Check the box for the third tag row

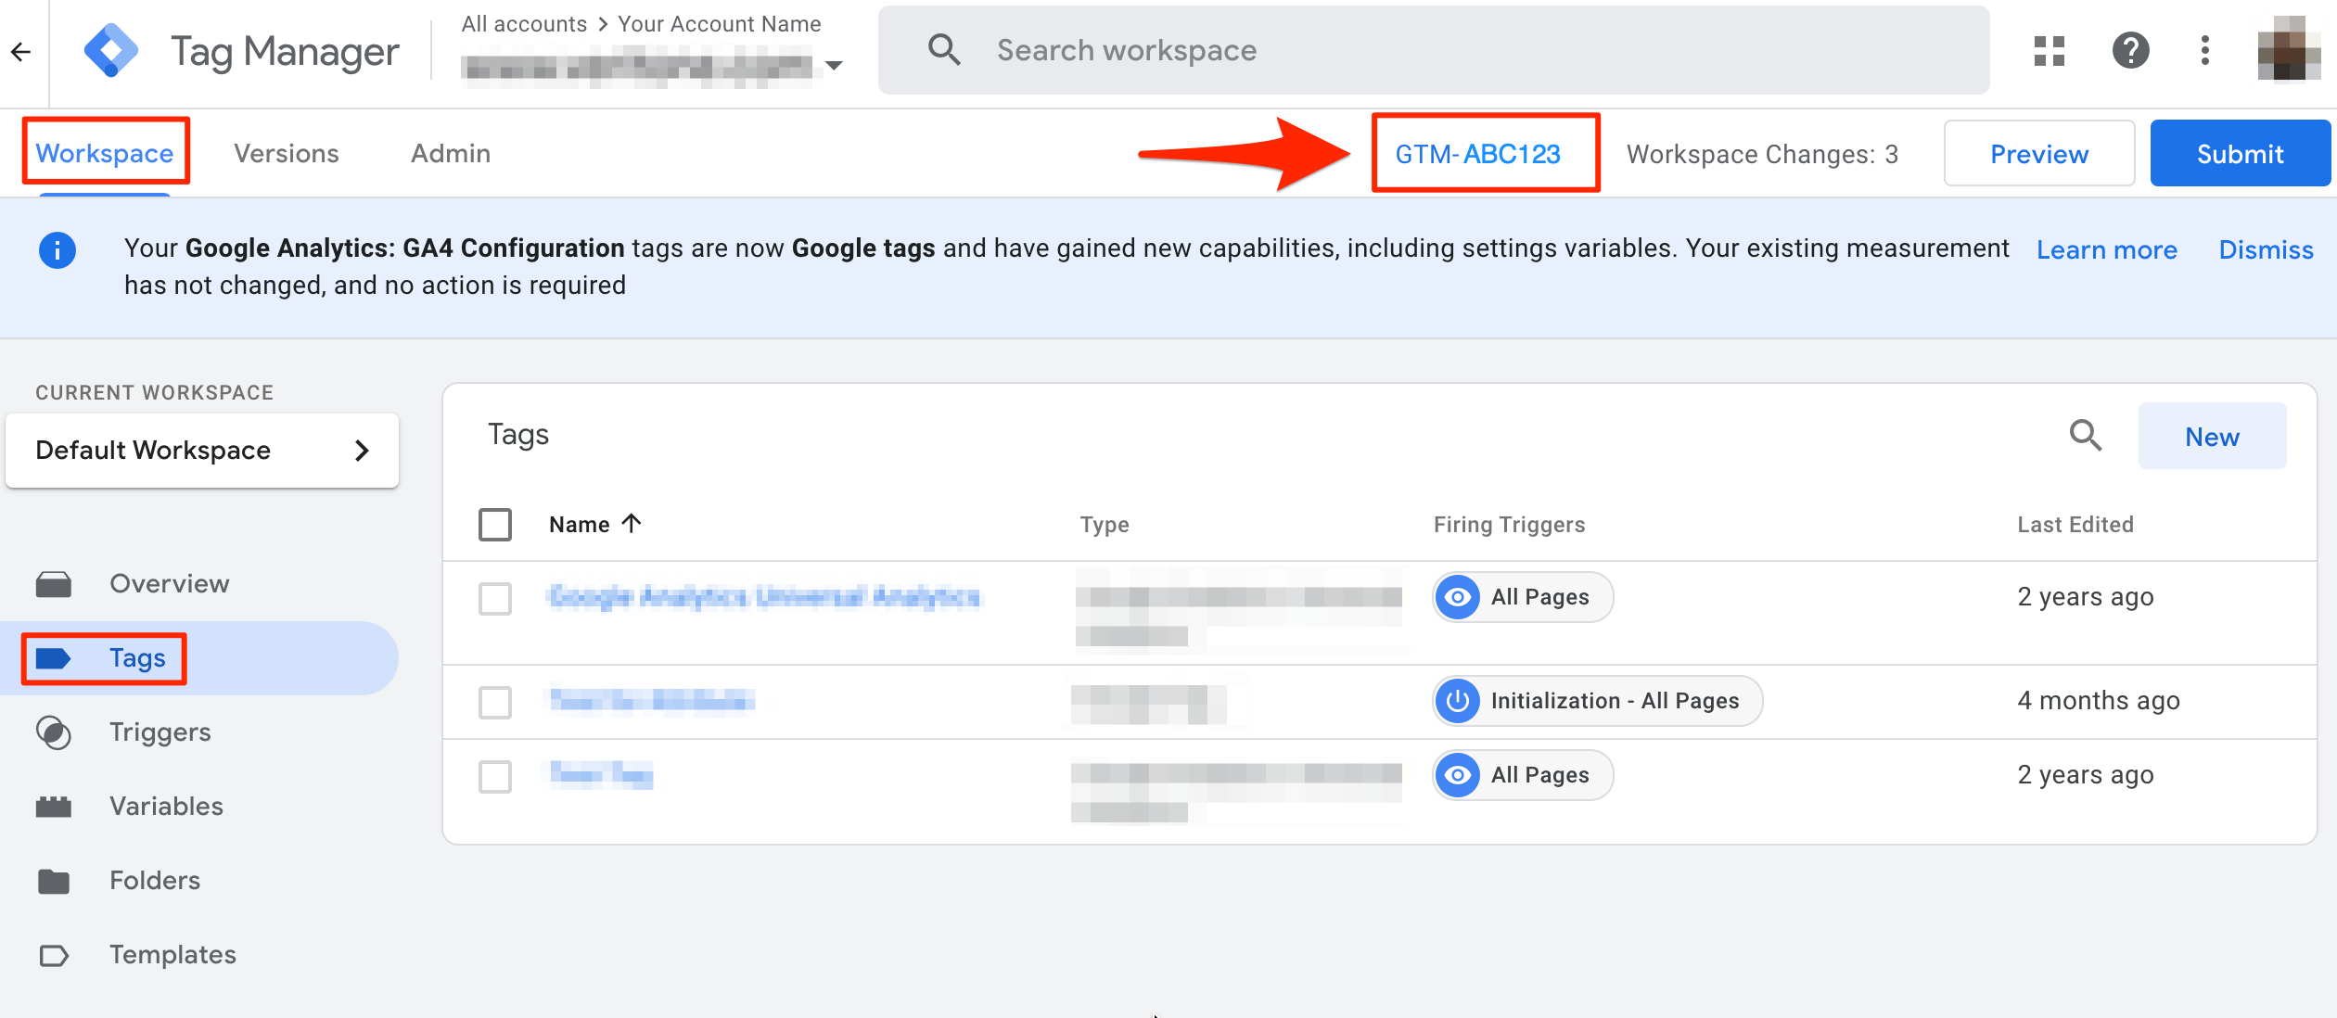click(495, 776)
